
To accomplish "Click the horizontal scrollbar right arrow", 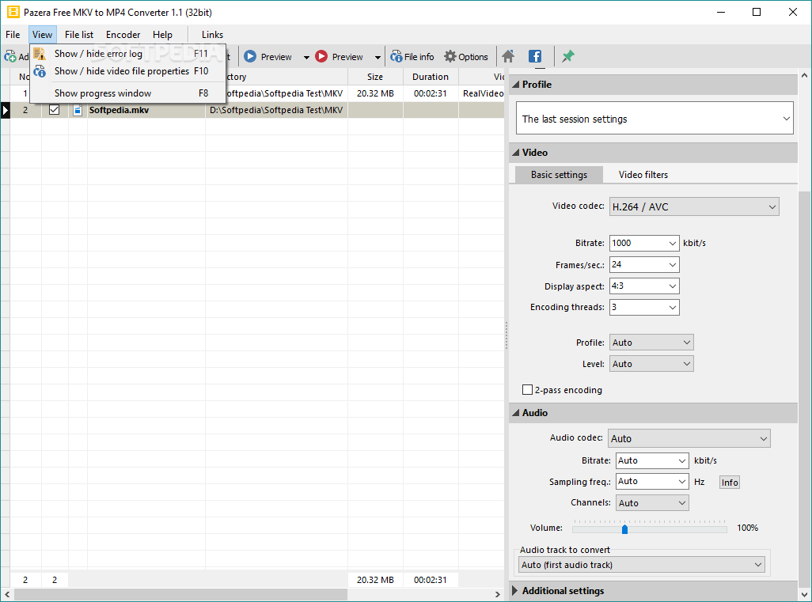I will coord(498,594).
